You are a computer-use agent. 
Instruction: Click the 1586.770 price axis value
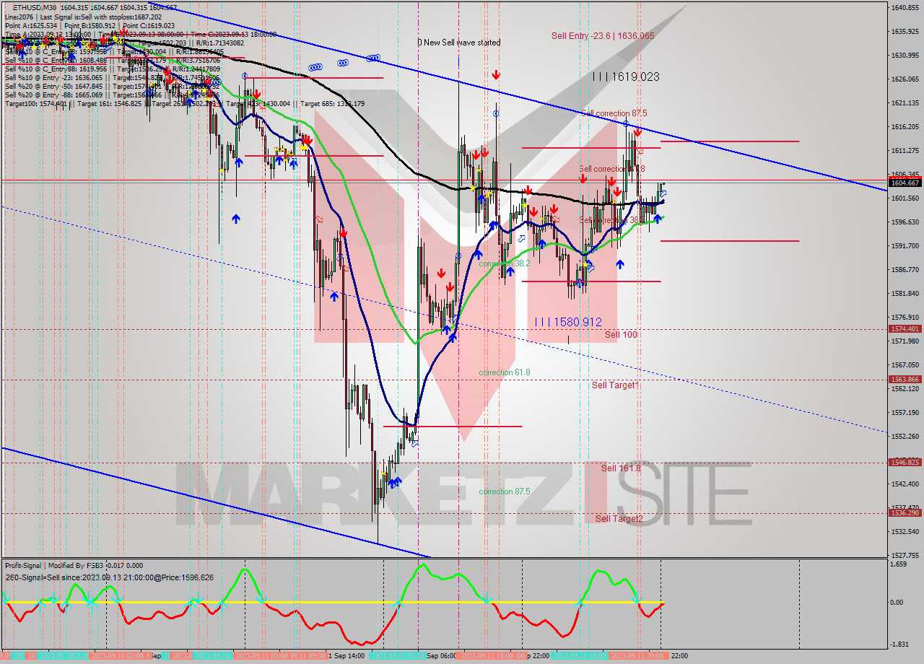click(905, 269)
